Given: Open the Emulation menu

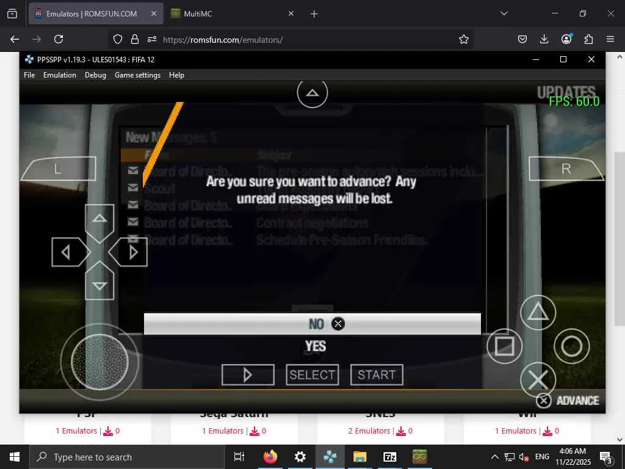Looking at the screenshot, I should (59, 75).
